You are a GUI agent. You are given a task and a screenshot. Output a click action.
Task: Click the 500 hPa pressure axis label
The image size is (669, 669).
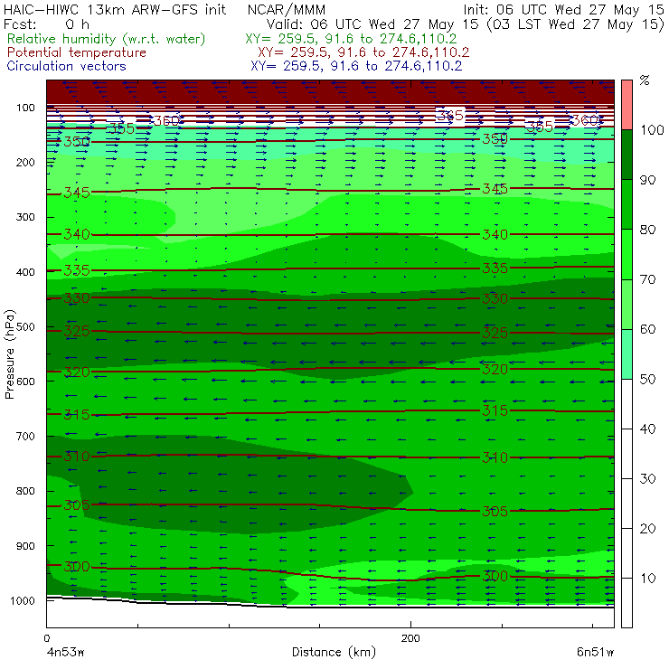pos(25,326)
